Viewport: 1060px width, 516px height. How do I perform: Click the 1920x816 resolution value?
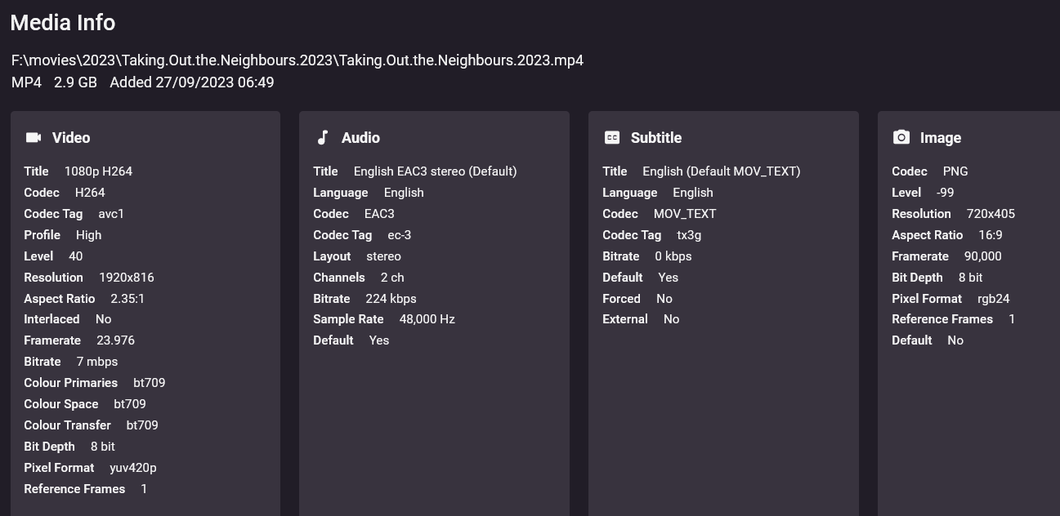click(127, 278)
